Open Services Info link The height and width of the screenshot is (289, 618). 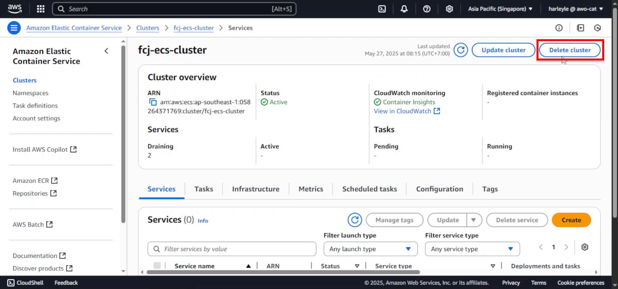click(x=203, y=221)
